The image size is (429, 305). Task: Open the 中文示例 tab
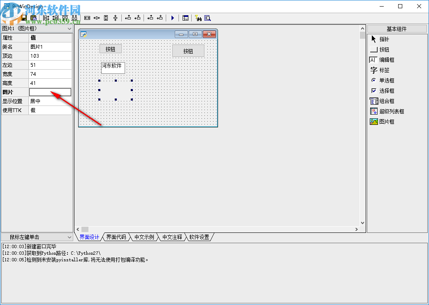144,237
